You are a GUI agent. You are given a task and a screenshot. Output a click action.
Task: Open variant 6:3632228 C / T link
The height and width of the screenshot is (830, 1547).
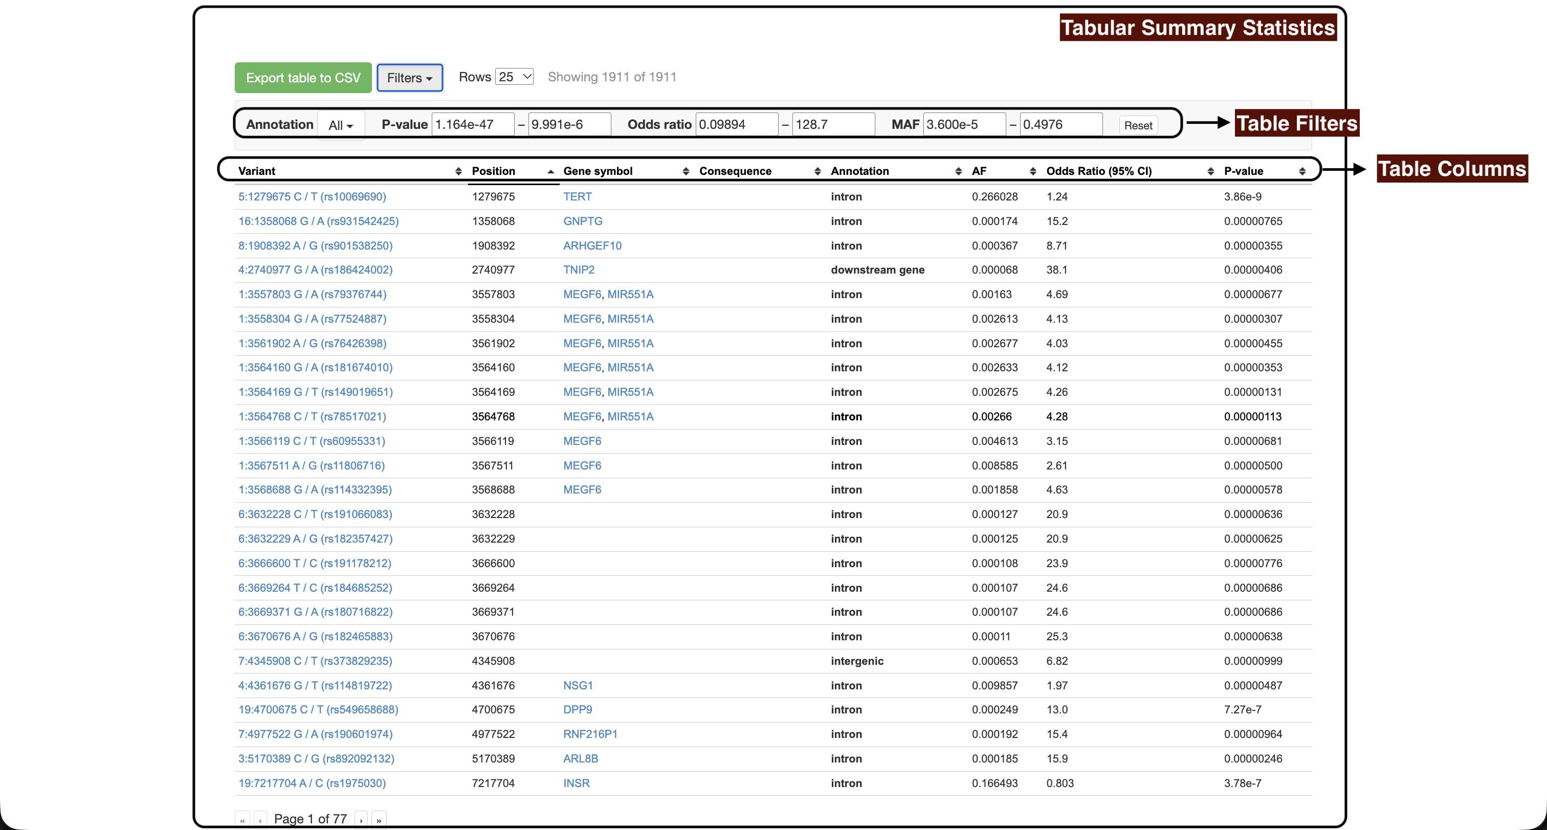pyautogui.click(x=315, y=514)
